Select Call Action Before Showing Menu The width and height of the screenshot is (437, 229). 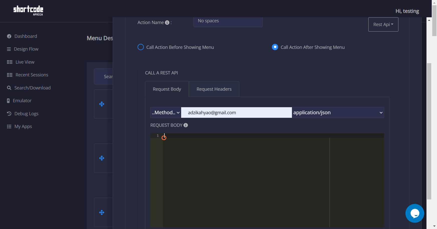(x=141, y=47)
